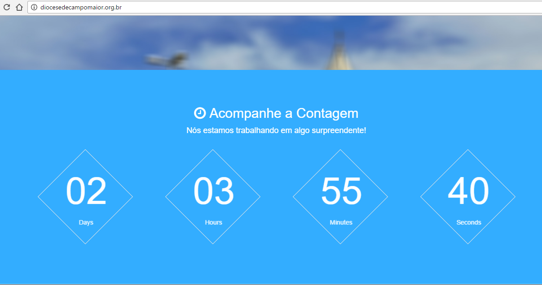View site information via the info icon

pos(34,7)
